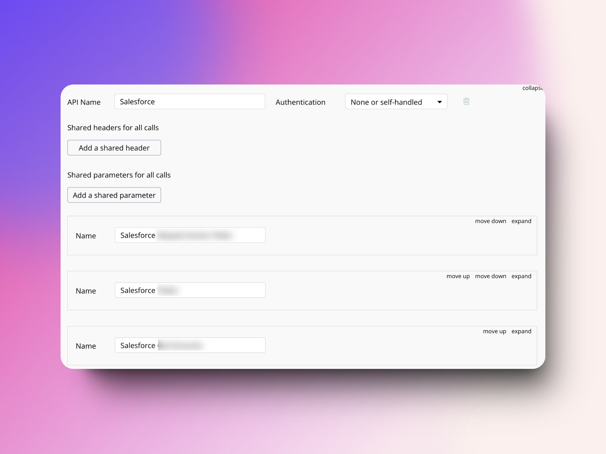Click the first Salesforce call Name field
Viewport: 606px width, 454px height.
[x=190, y=235]
